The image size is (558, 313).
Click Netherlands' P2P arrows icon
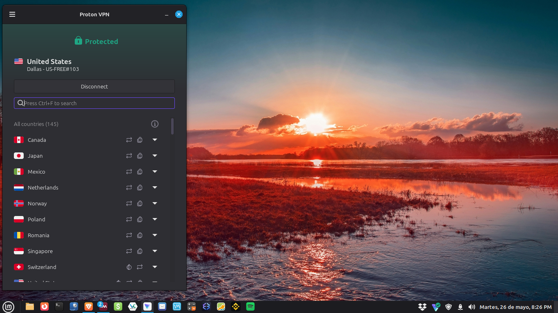point(129,187)
